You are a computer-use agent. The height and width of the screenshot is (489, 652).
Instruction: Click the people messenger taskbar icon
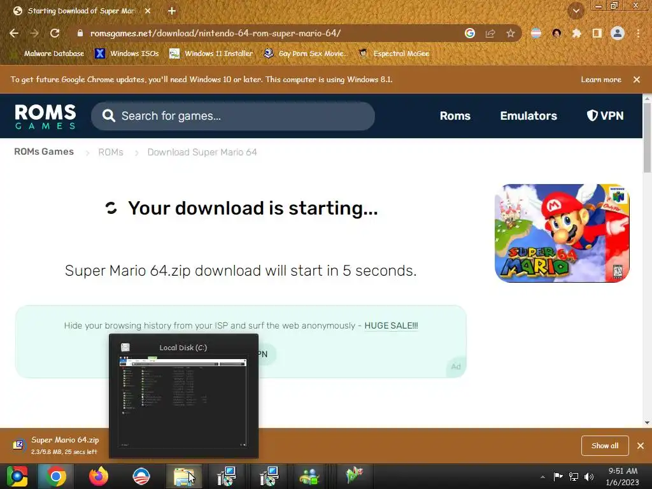click(x=310, y=476)
